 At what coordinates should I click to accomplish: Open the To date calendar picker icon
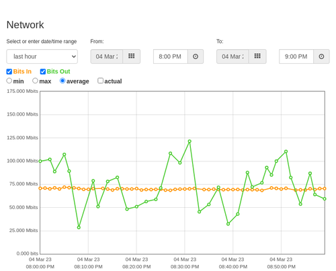(257, 56)
